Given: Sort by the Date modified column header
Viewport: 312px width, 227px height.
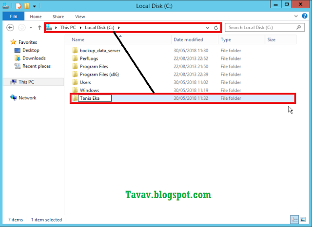Looking at the screenshot, I should click(x=195, y=39).
